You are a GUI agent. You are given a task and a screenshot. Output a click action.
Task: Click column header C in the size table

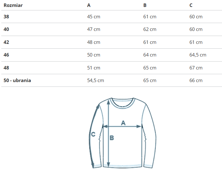(191, 5)
